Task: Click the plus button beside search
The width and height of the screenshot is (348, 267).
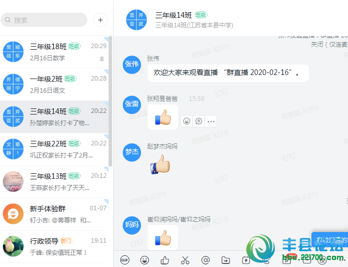Action: (100, 20)
